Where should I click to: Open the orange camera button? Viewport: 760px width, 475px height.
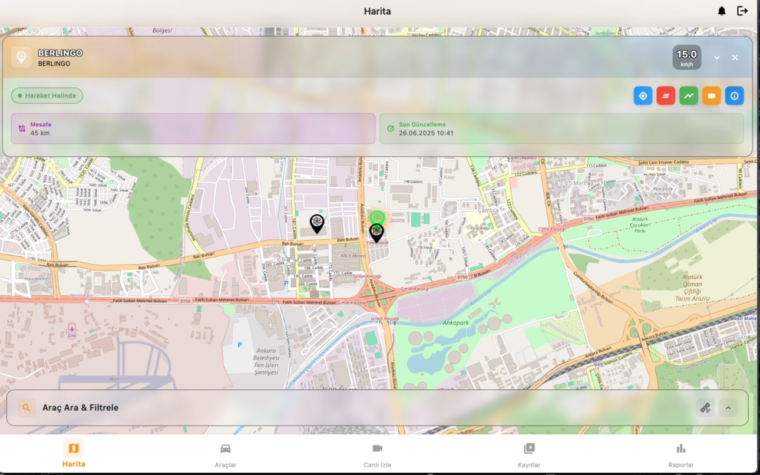click(711, 96)
